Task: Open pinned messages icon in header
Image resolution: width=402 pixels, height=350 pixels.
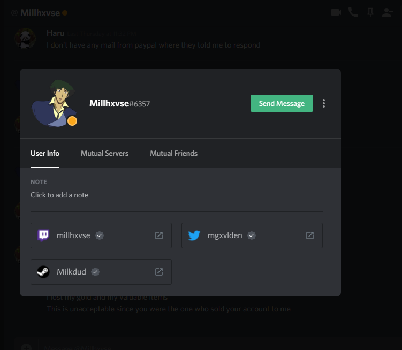Action: (x=370, y=12)
